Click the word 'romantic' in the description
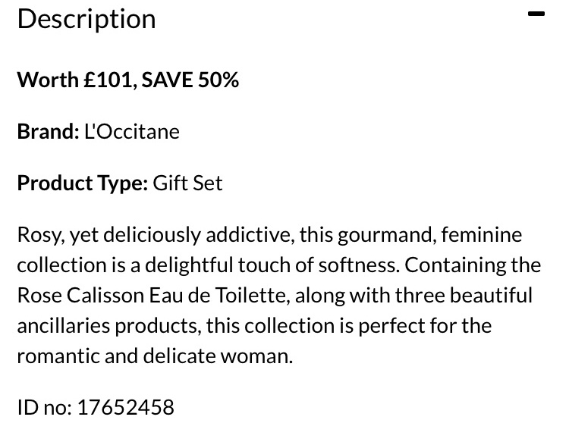Viewport: 569px width, 445px height. pyautogui.click(x=58, y=356)
